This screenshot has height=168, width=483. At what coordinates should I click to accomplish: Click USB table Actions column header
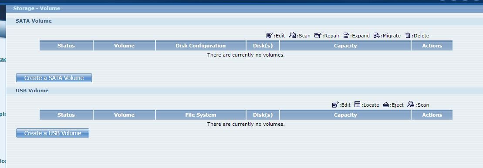click(x=432, y=115)
